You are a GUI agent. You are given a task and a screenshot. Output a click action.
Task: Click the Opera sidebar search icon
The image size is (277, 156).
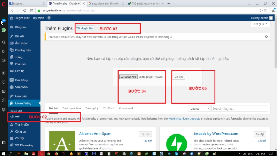(x=4, y=42)
